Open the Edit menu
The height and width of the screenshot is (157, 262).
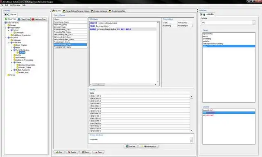coord(7,5)
